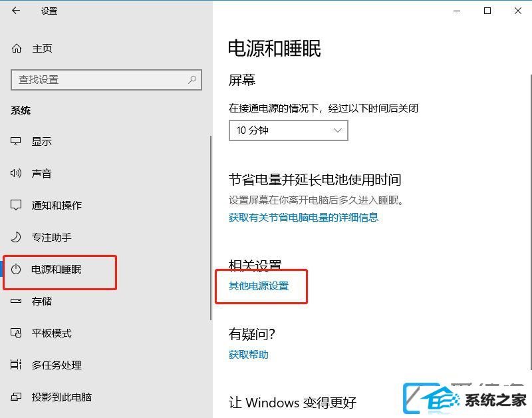532x418 pixels.
Task: Open the 10 分钟 screen timeout dropdown
Action: tap(289, 130)
